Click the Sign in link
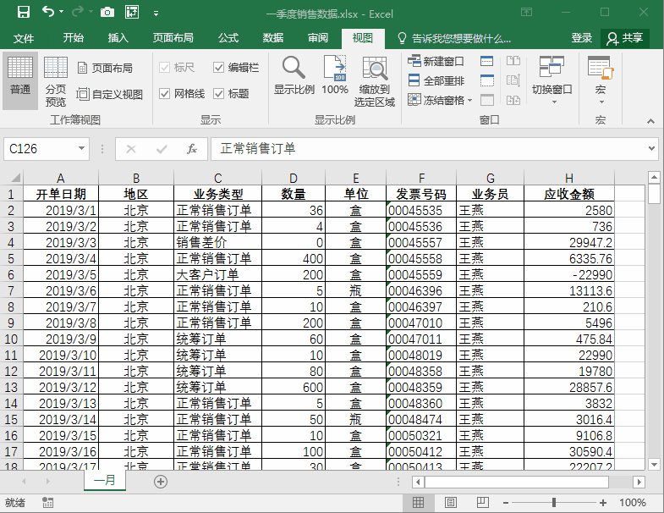Screen dimensions: 664x513 [581, 38]
